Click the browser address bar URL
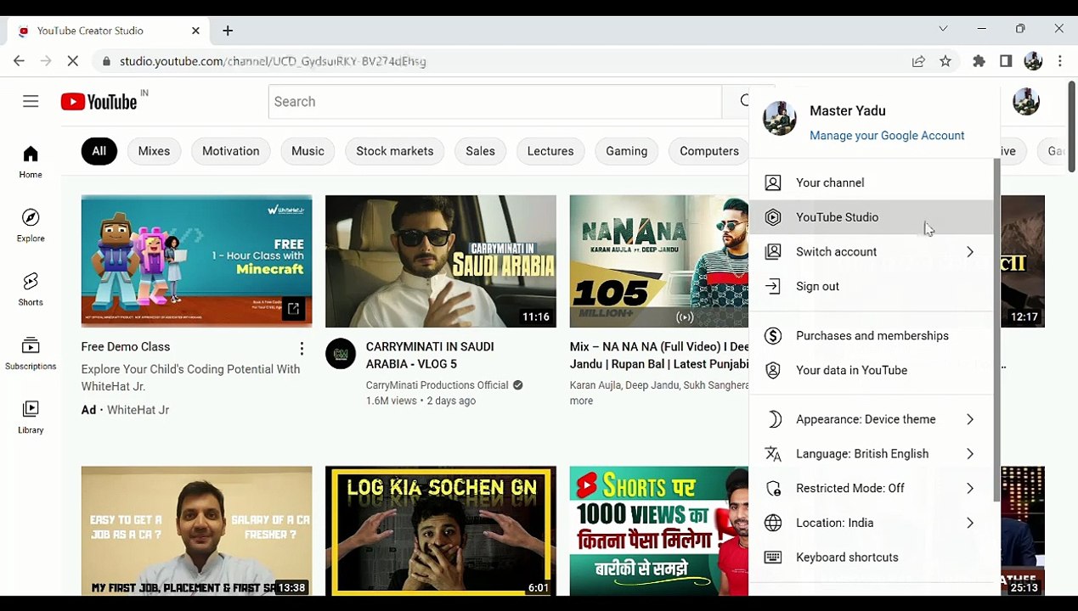1078x611 pixels. point(273,61)
